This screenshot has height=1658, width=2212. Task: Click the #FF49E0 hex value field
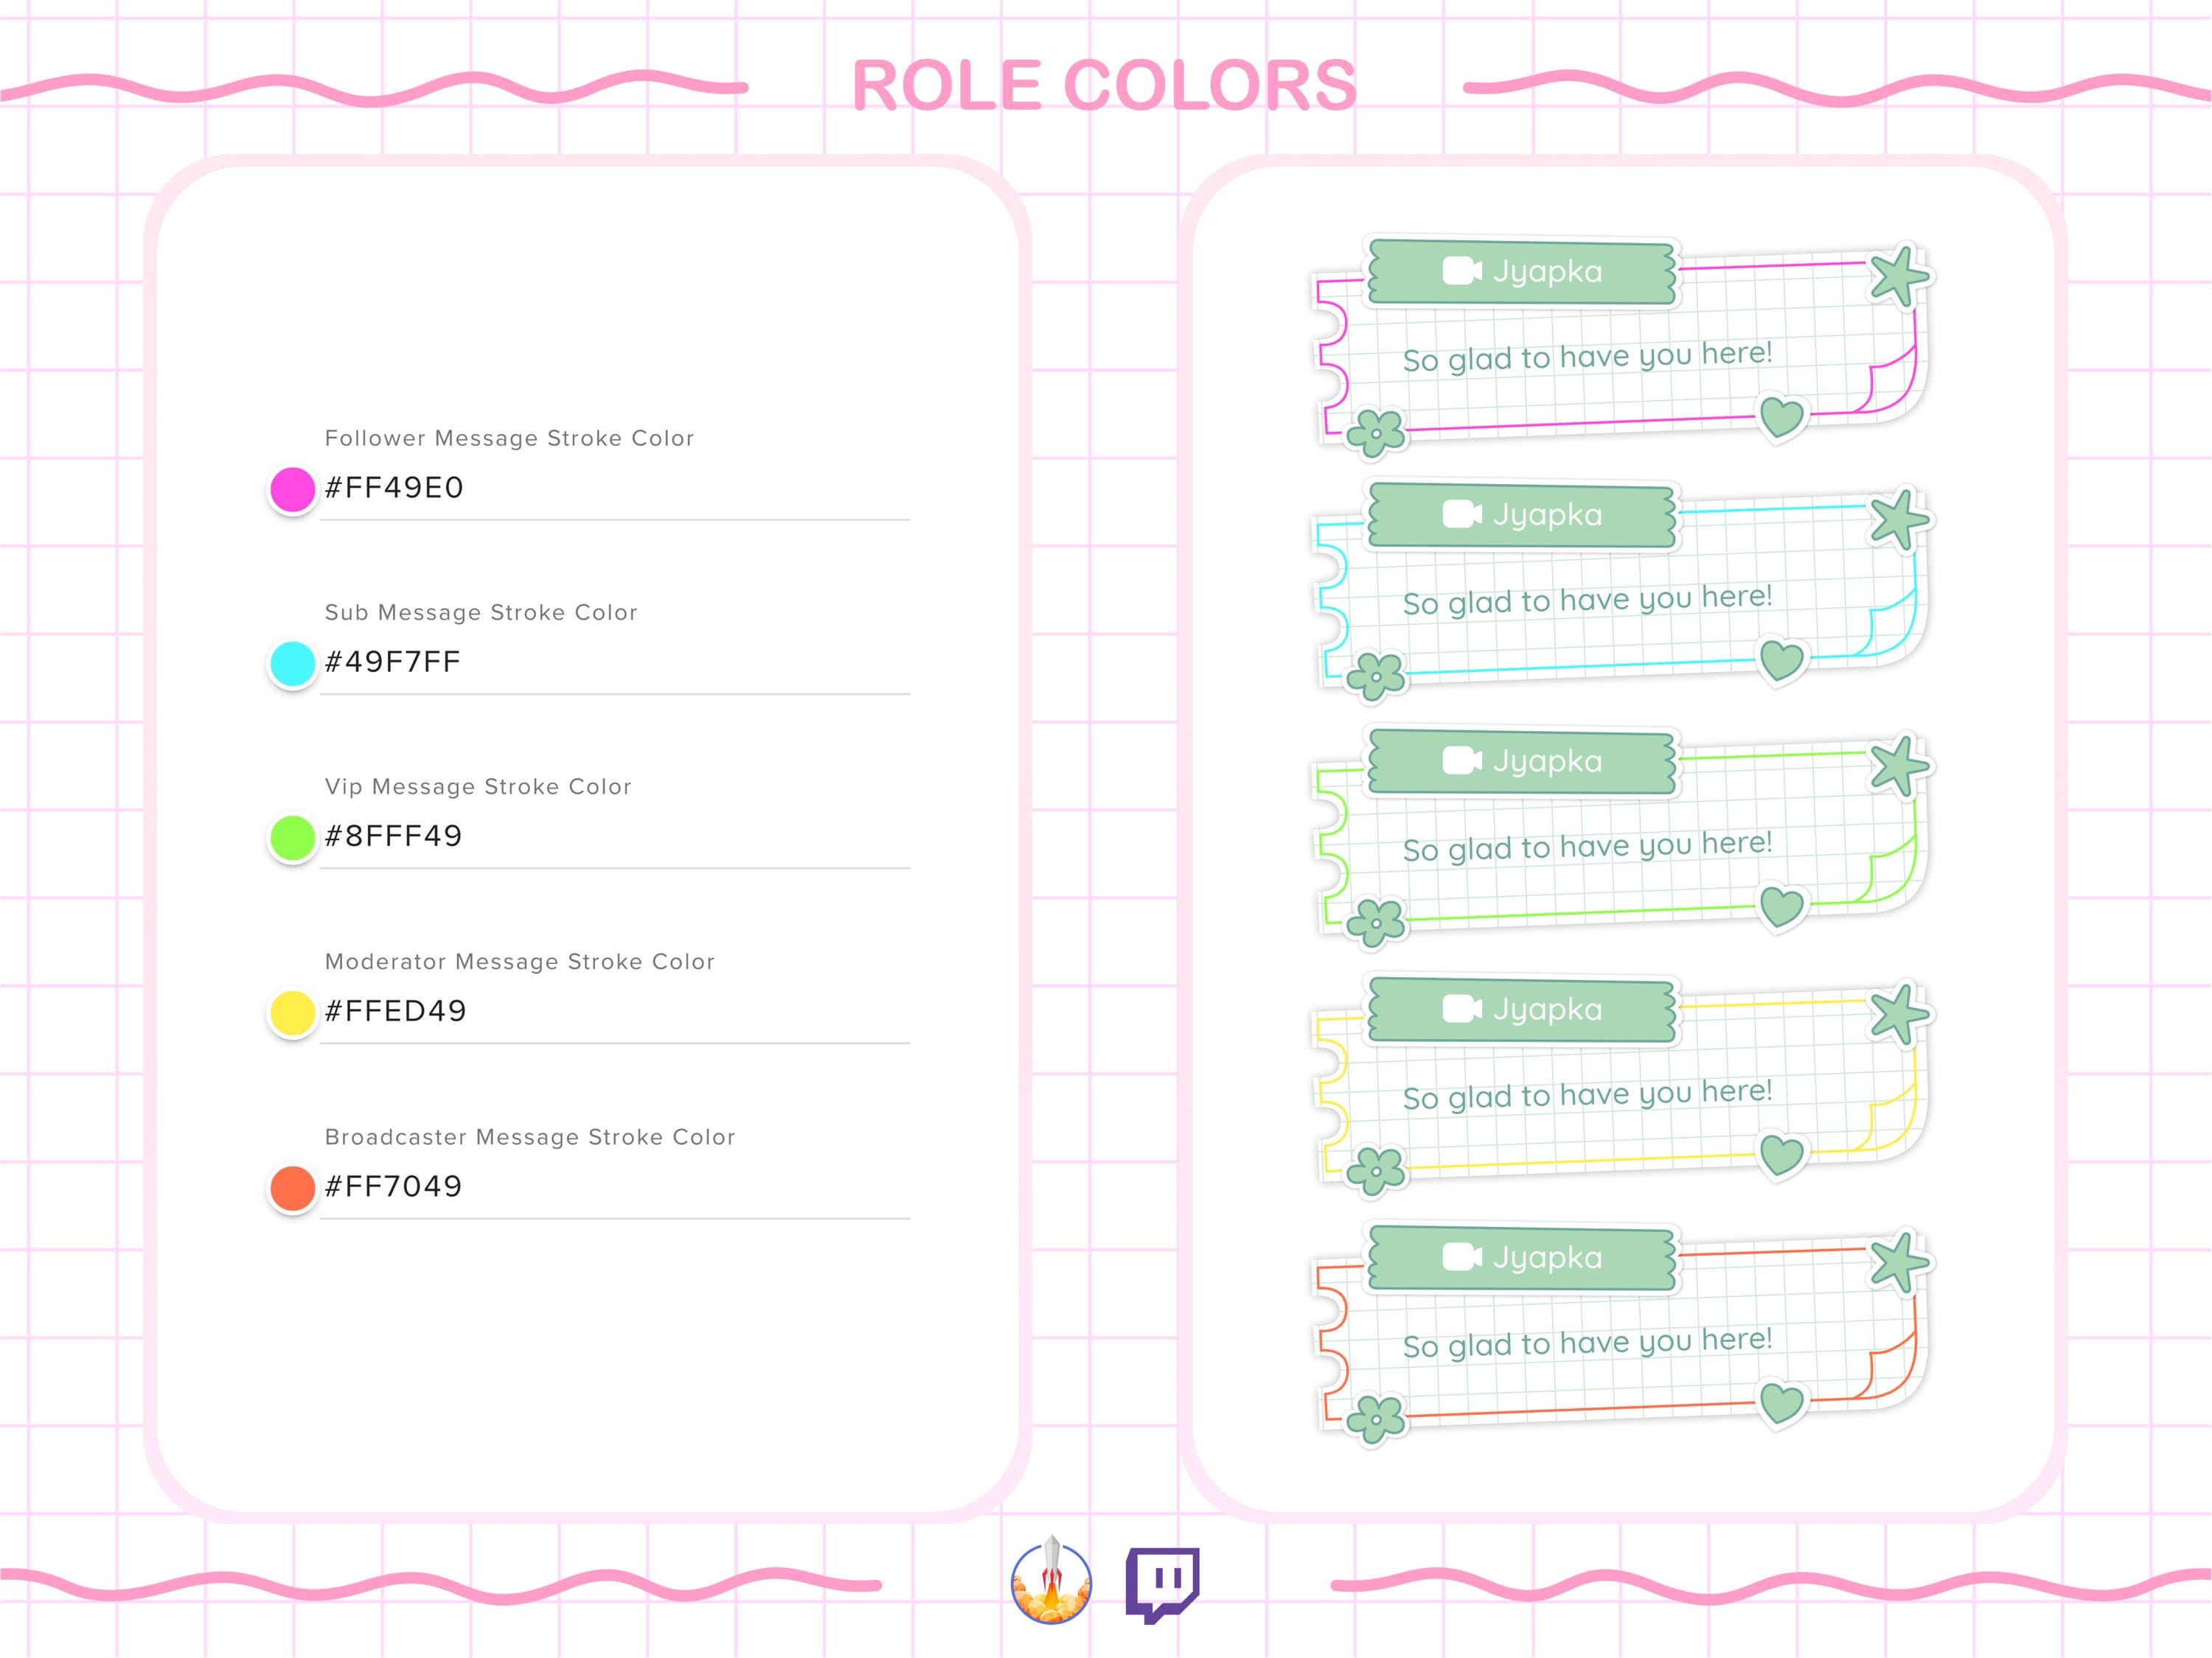[614, 489]
